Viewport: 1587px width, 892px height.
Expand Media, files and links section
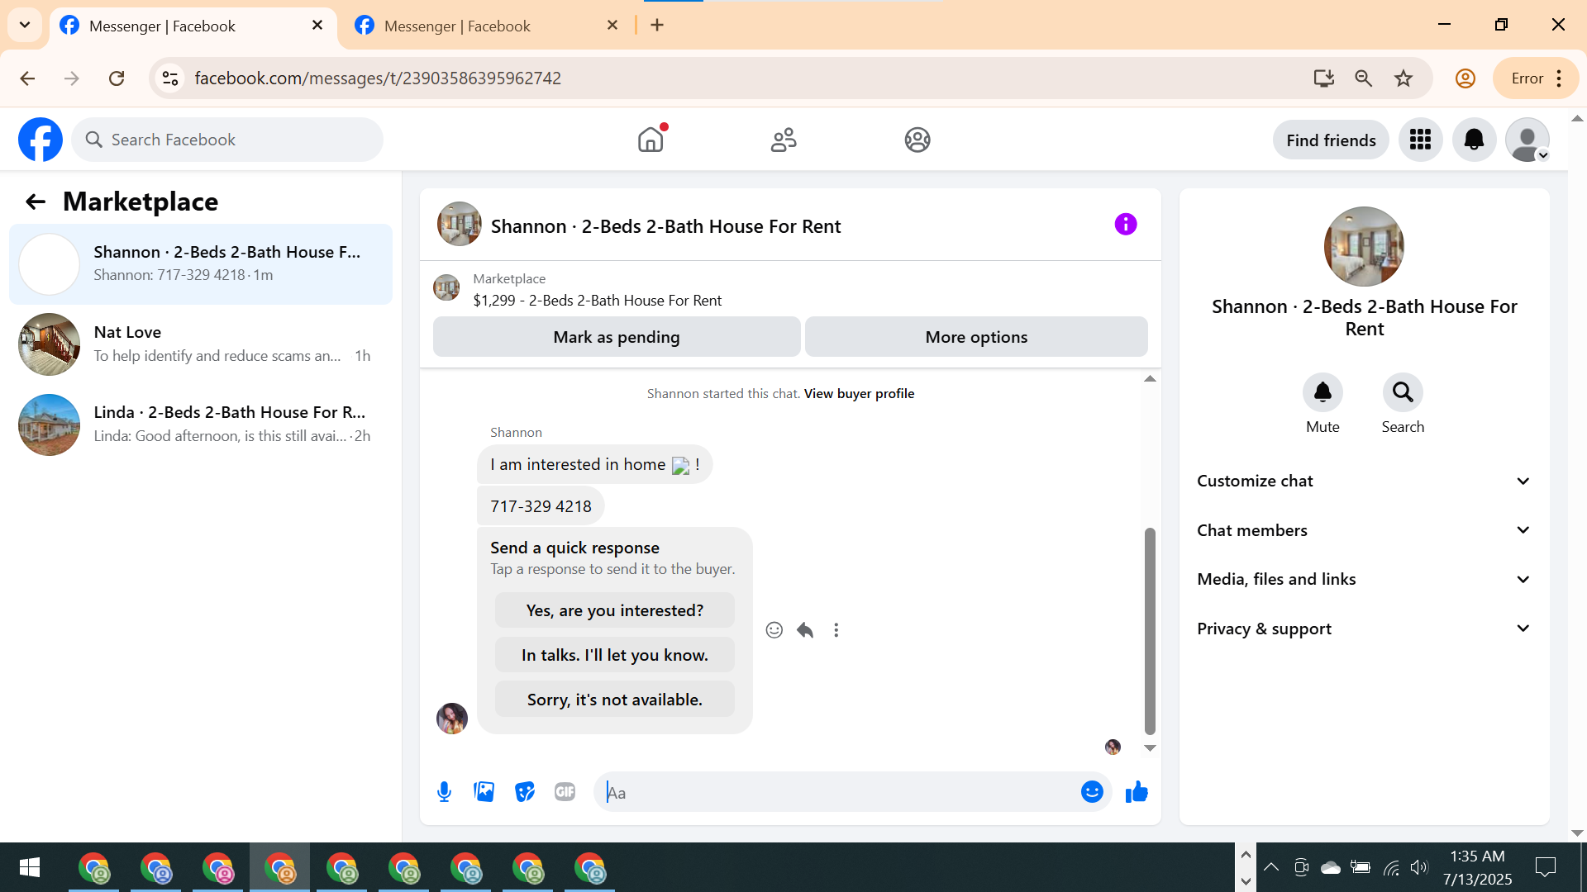coord(1364,579)
